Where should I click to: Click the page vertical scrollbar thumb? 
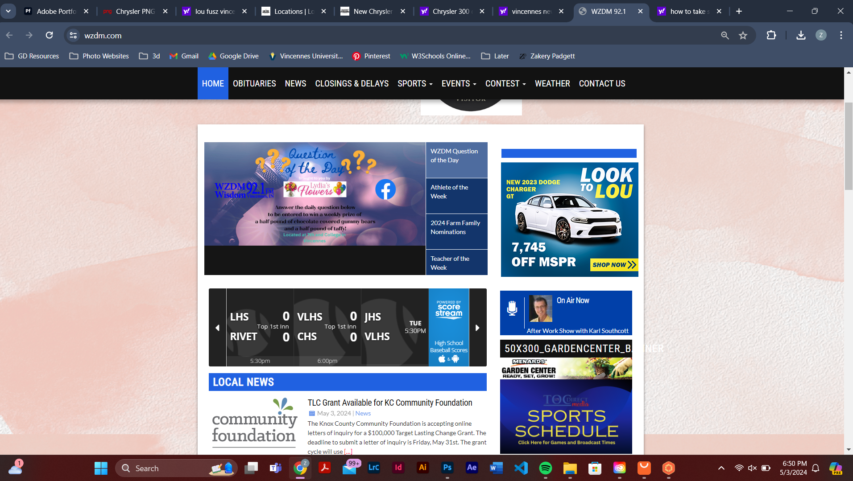click(849, 146)
